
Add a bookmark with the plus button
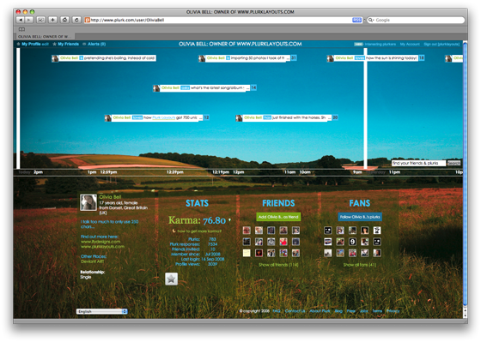(x=52, y=20)
